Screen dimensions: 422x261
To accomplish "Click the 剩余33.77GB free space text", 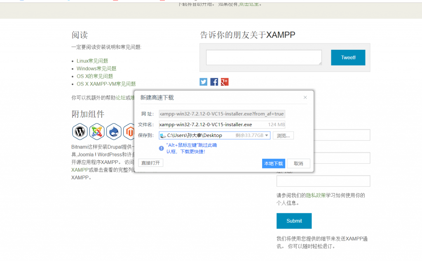I will click(x=249, y=135).
